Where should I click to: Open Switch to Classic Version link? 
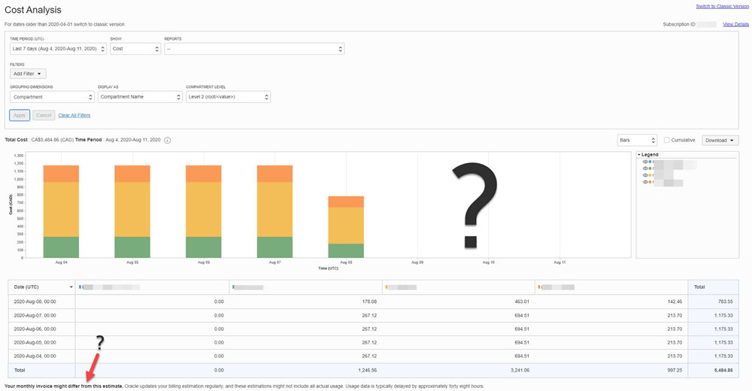coord(722,6)
